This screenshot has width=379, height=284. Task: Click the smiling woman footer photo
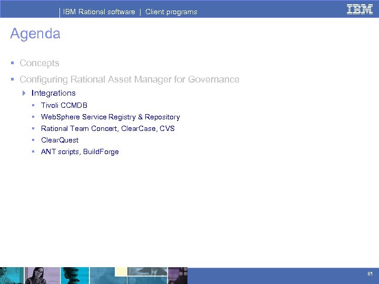(x=42, y=276)
